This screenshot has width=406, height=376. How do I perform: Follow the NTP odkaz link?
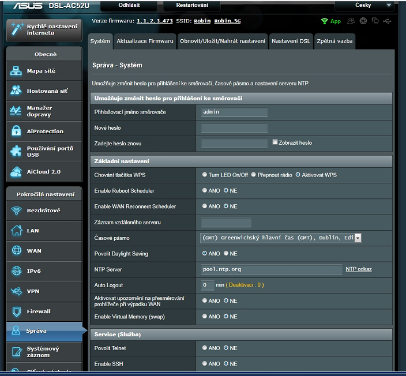pos(359,269)
